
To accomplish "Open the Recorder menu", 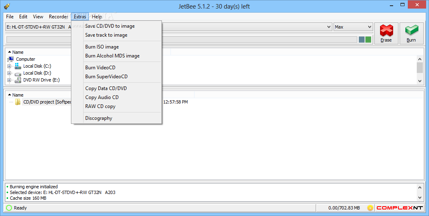I will click(x=59, y=17).
